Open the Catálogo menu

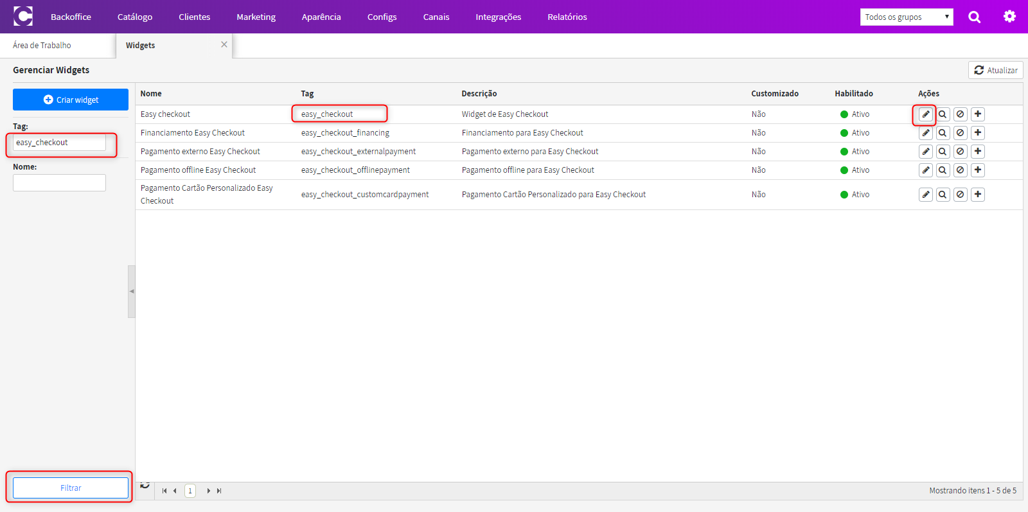135,17
